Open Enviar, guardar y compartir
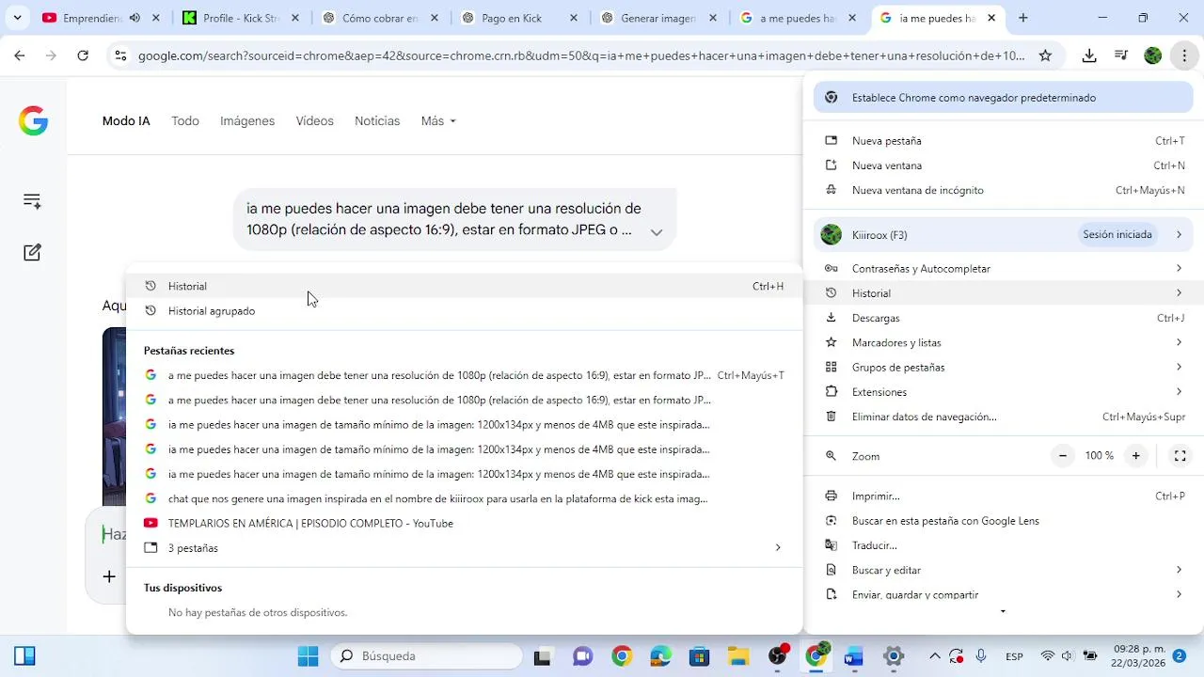Viewport: 1204px width, 677px height. [x=1004, y=594]
